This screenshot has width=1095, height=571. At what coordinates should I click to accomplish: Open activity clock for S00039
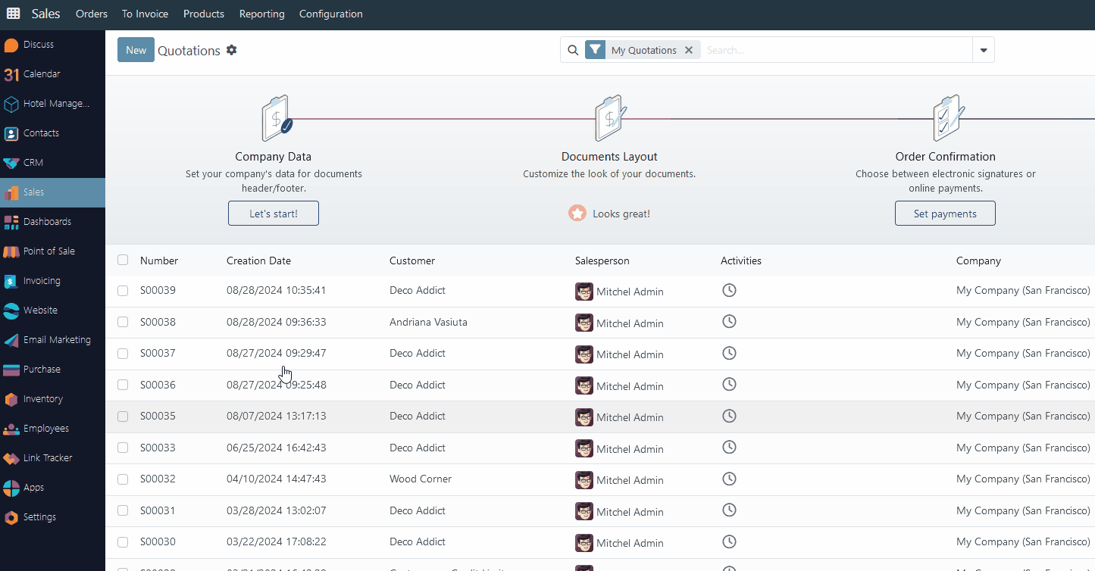729,291
